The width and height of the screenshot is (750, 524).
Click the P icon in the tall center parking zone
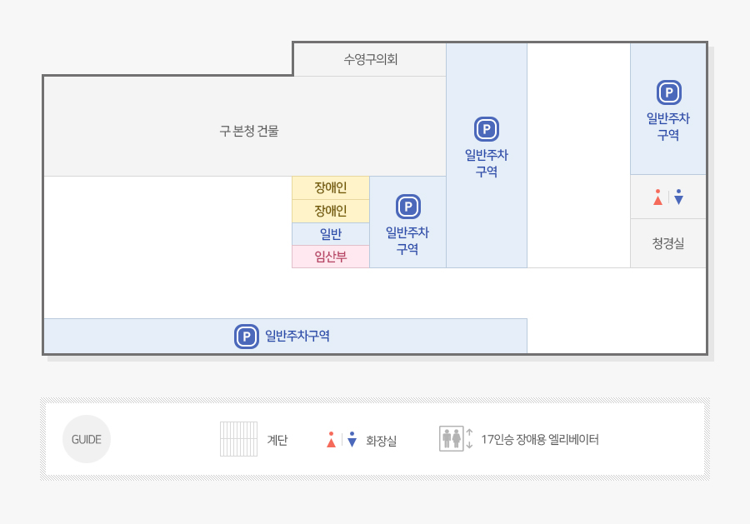[487, 129]
